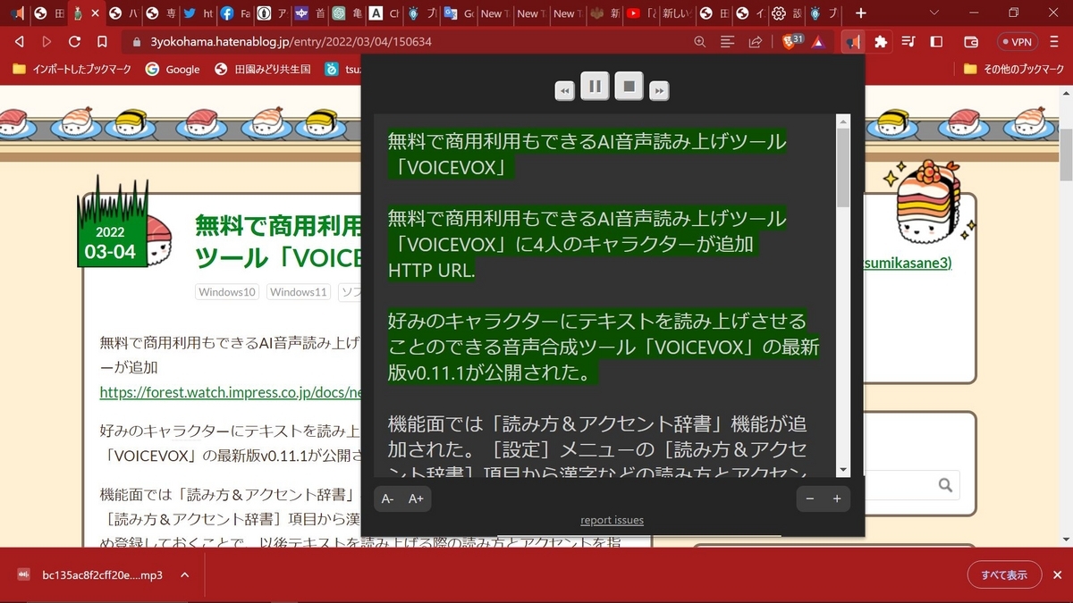The width and height of the screenshot is (1073, 603).
Task: Increase reader font size with A+
Action: tap(416, 498)
